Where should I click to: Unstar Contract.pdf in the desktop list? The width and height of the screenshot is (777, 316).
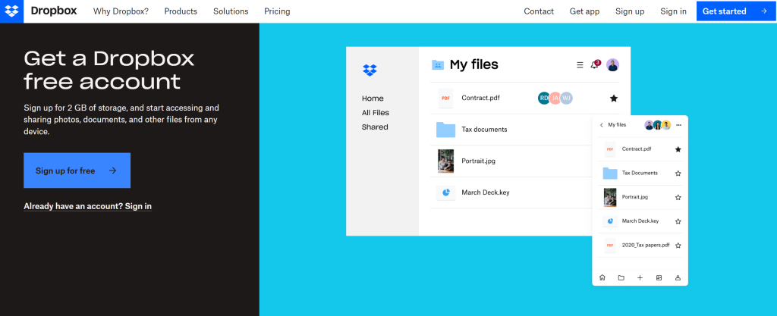[613, 99]
